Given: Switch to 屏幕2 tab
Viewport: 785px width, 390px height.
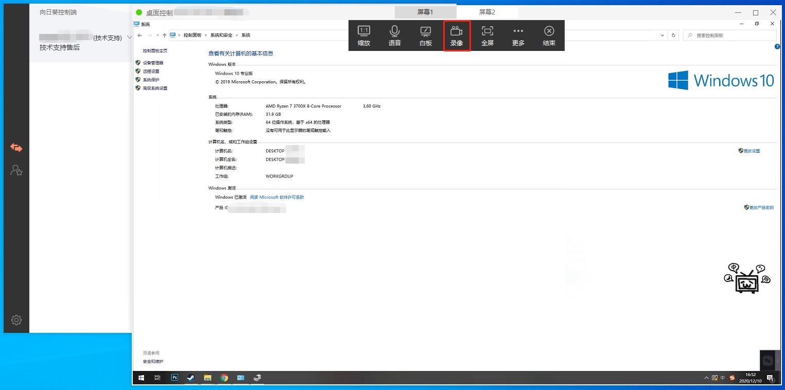Looking at the screenshot, I should pos(487,12).
